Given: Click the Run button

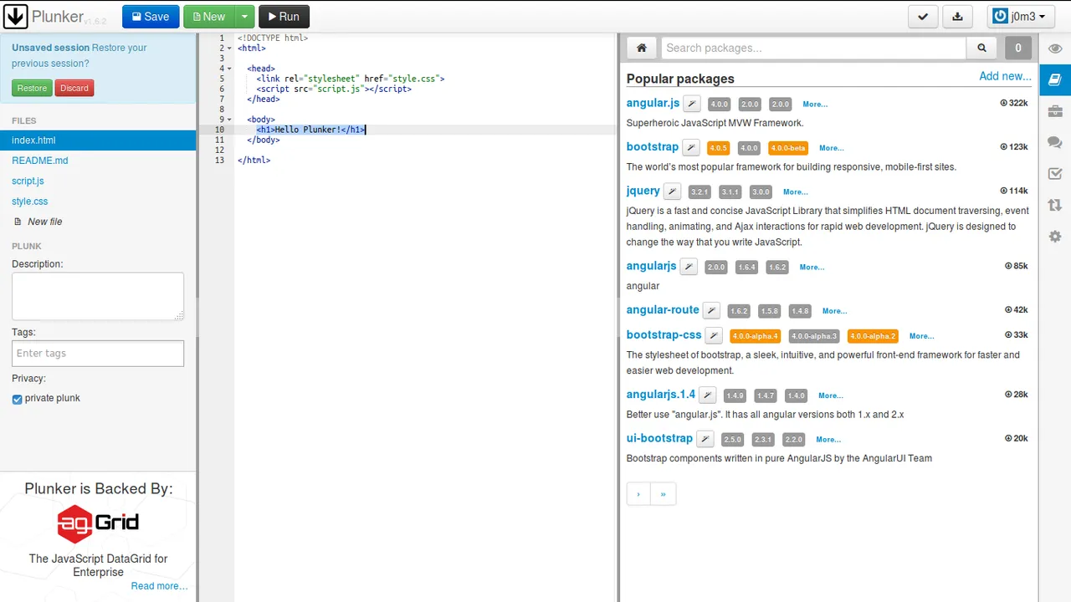Looking at the screenshot, I should point(284,16).
